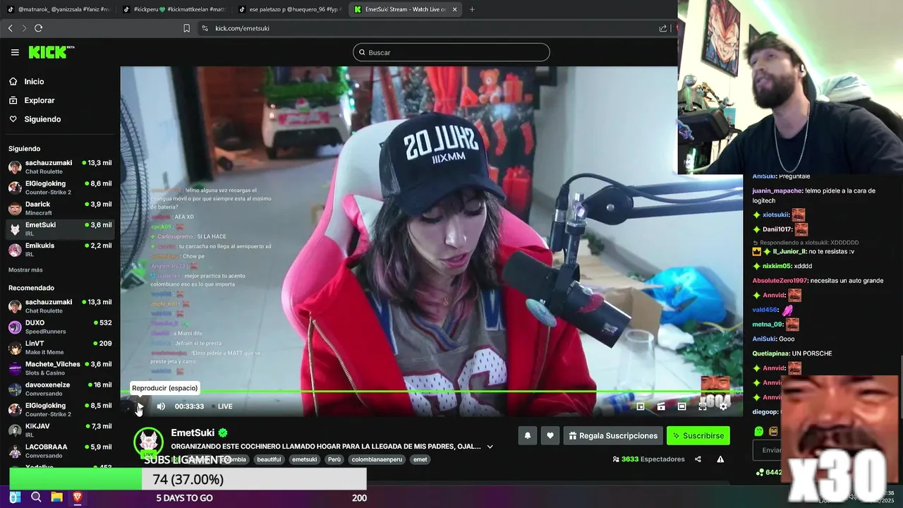The height and width of the screenshot is (508, 903).
Task: Open davooxeneize Conversando channel
Action: coord(60,389)
